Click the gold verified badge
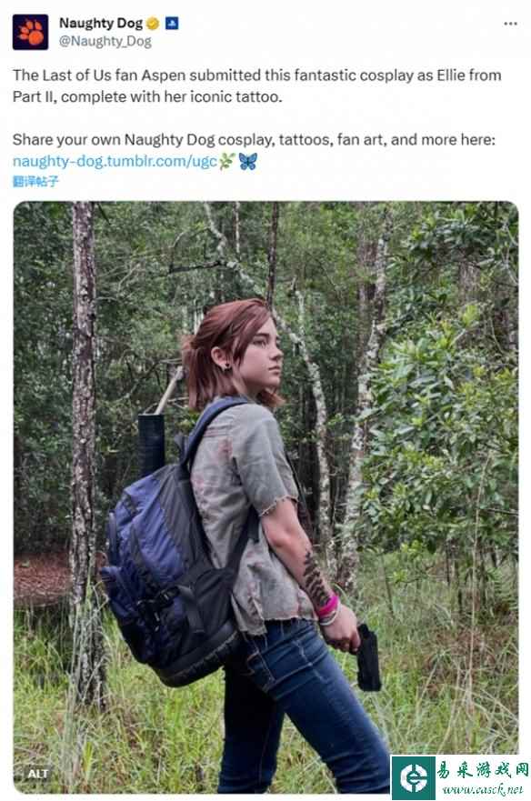The width and height of the screenshot is (531, 801). (153, 24)
